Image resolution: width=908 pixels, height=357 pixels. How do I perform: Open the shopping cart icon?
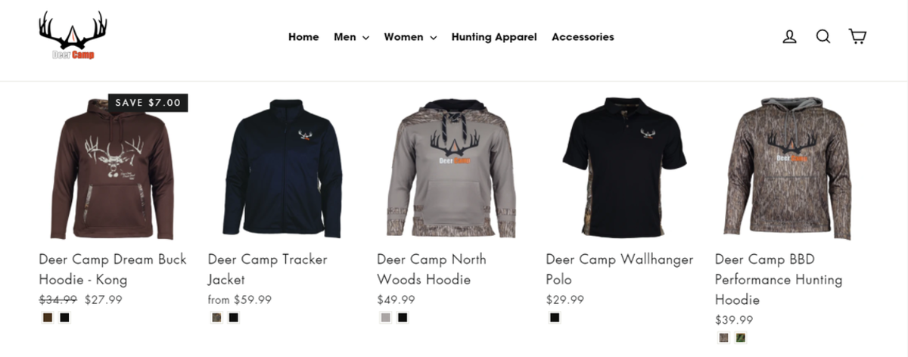(857, 36)
